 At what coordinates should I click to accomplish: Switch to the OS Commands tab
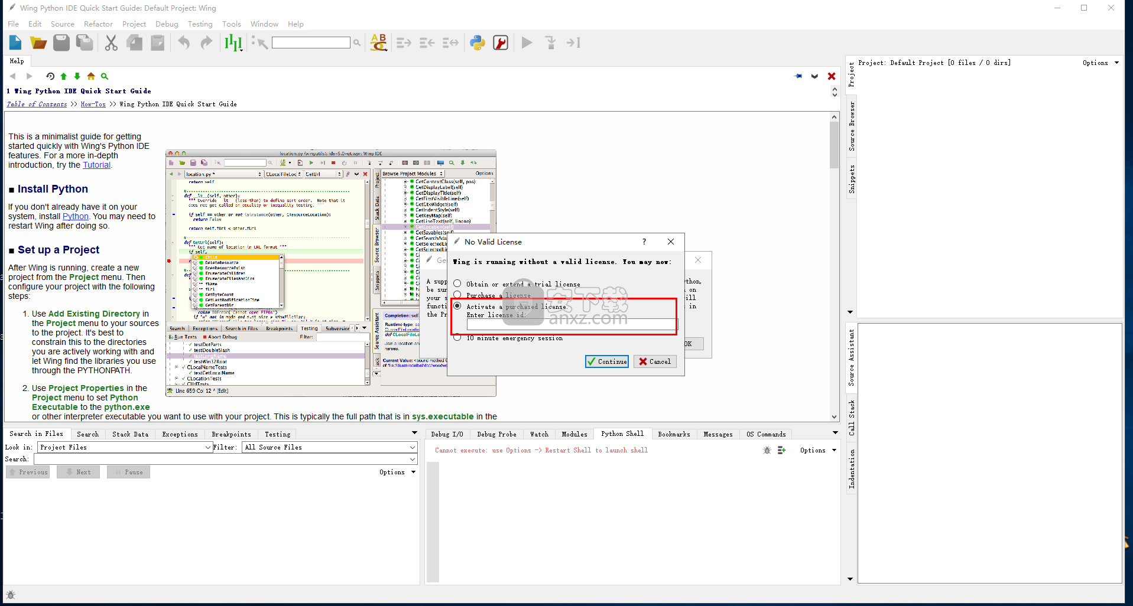pos(766,434)
